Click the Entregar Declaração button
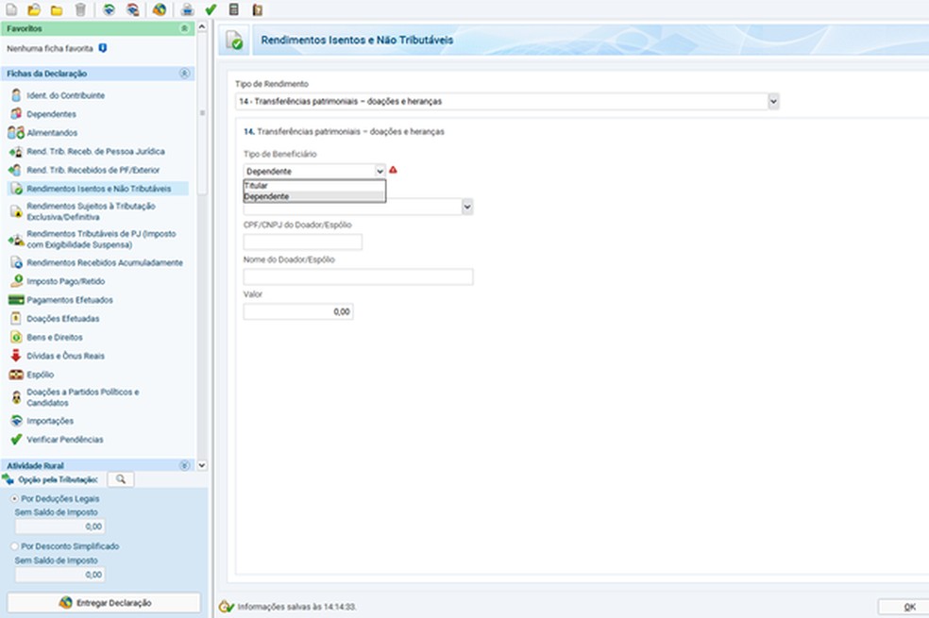 (104, 603)
